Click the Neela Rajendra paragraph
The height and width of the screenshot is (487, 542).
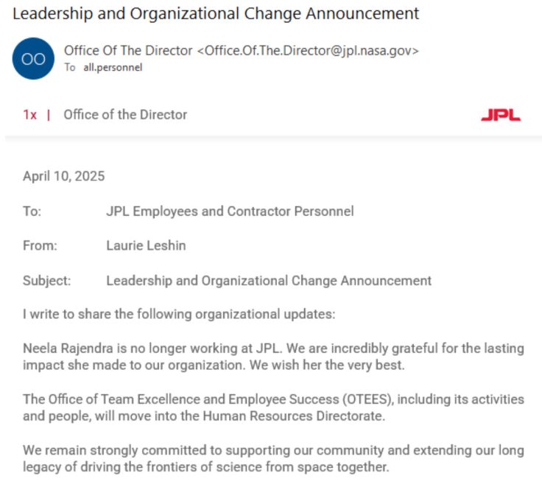coord(273,357)
